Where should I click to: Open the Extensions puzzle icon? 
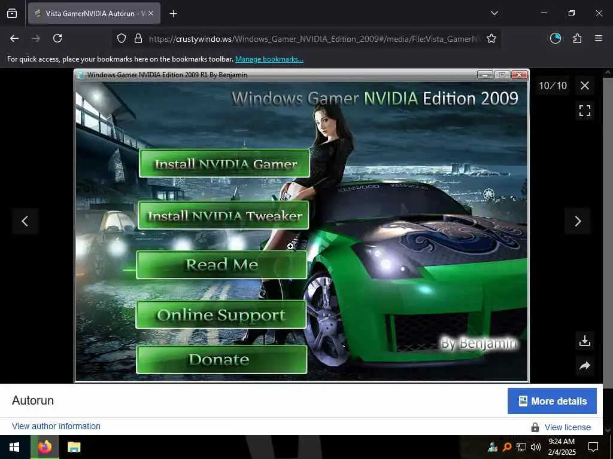[x=577, y=38]
